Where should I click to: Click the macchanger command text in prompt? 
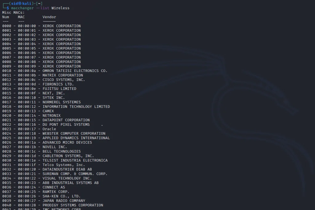tap(22, 8)
